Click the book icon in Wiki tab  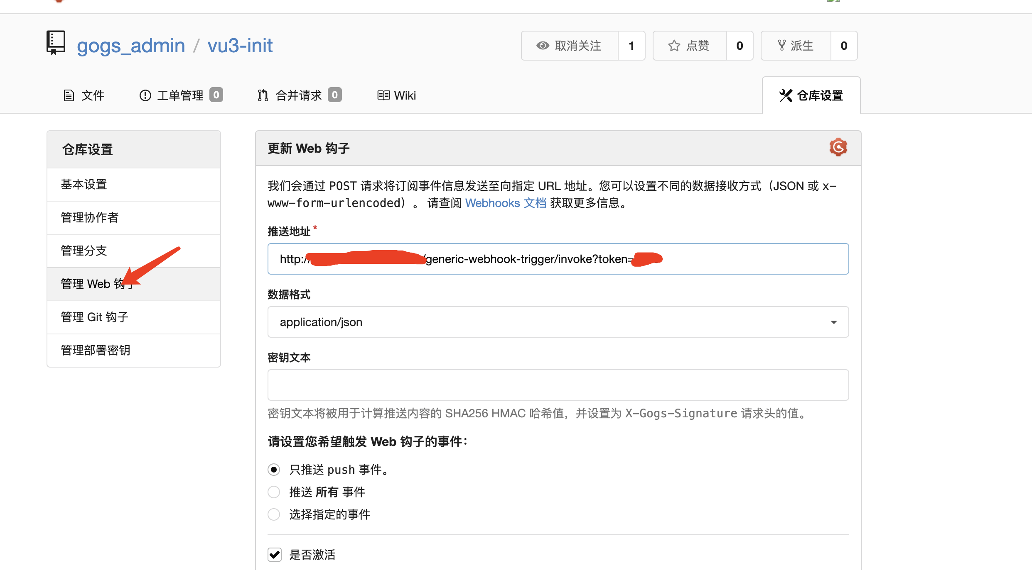(x=383, y=95)
